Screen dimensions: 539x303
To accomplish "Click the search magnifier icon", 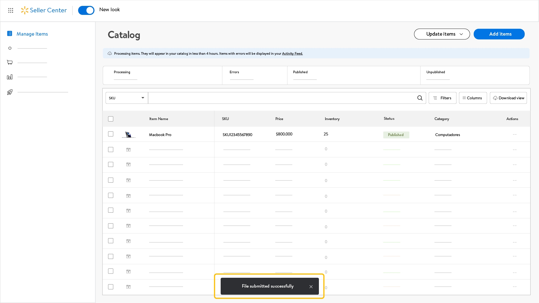I will [x=420, y=98].
